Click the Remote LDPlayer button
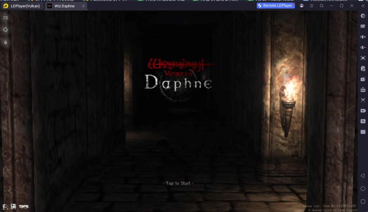Screen dimensions: 368x212 [276, 5]
